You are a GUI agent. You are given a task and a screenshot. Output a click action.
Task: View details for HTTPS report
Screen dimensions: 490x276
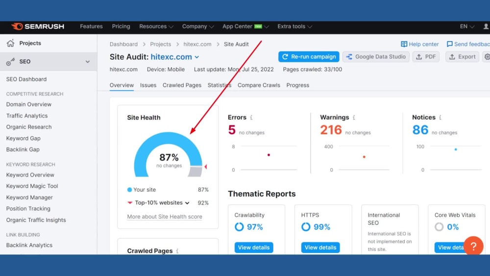pyautogui.click(x=320, y=248)
